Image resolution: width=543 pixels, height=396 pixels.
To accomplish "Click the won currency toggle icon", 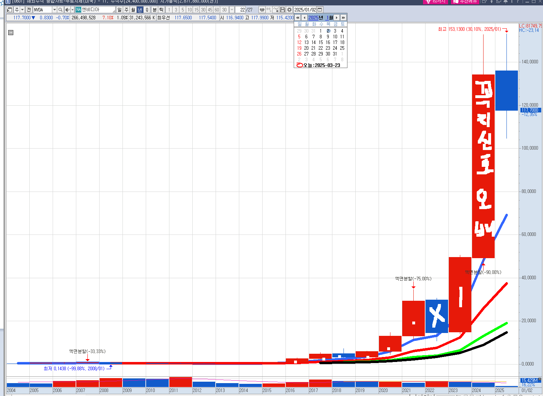I will pos(262,10).
